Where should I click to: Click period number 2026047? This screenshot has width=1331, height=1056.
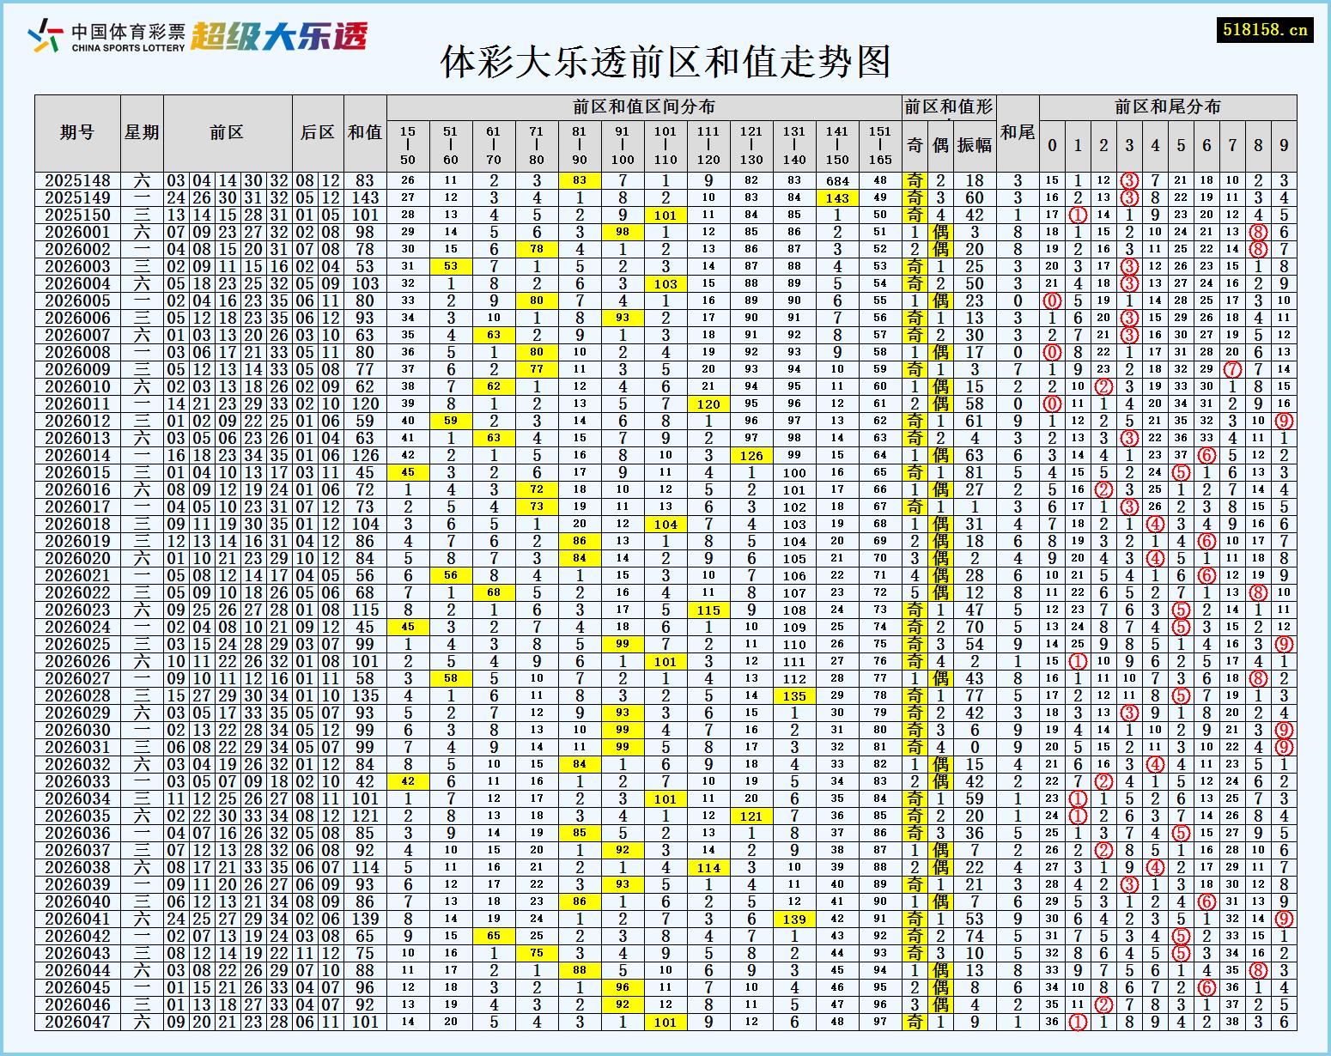(x=77, y=1022)
